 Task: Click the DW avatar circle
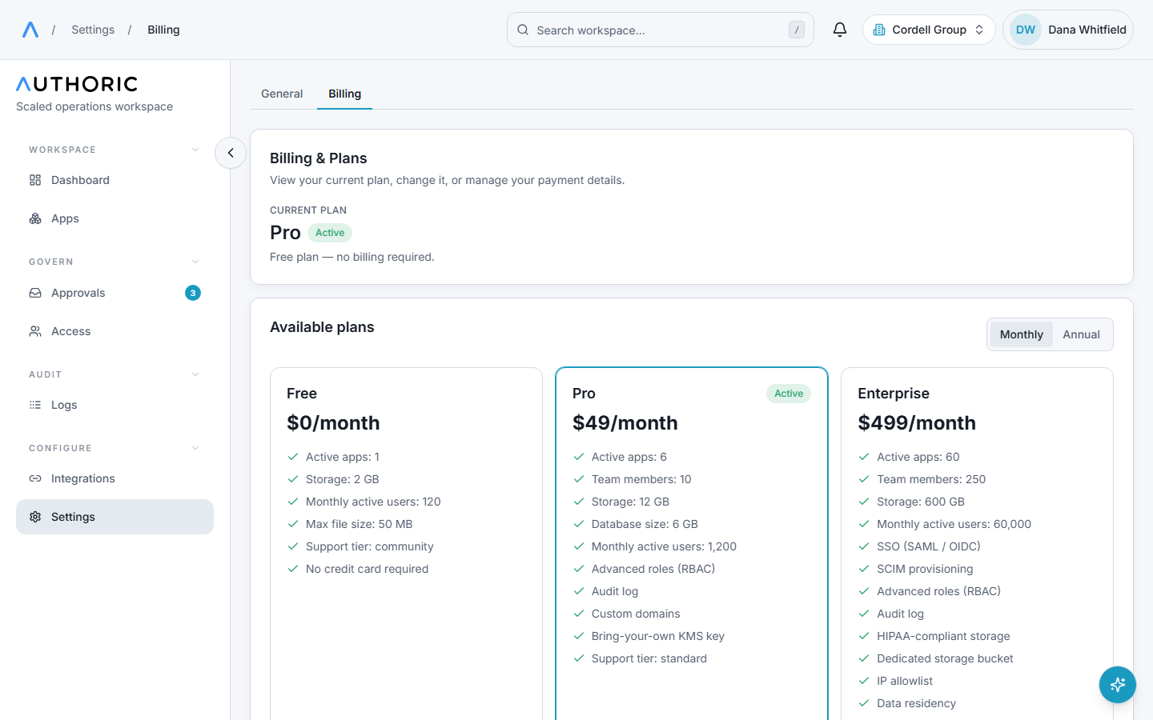[x=1026, y=30]
